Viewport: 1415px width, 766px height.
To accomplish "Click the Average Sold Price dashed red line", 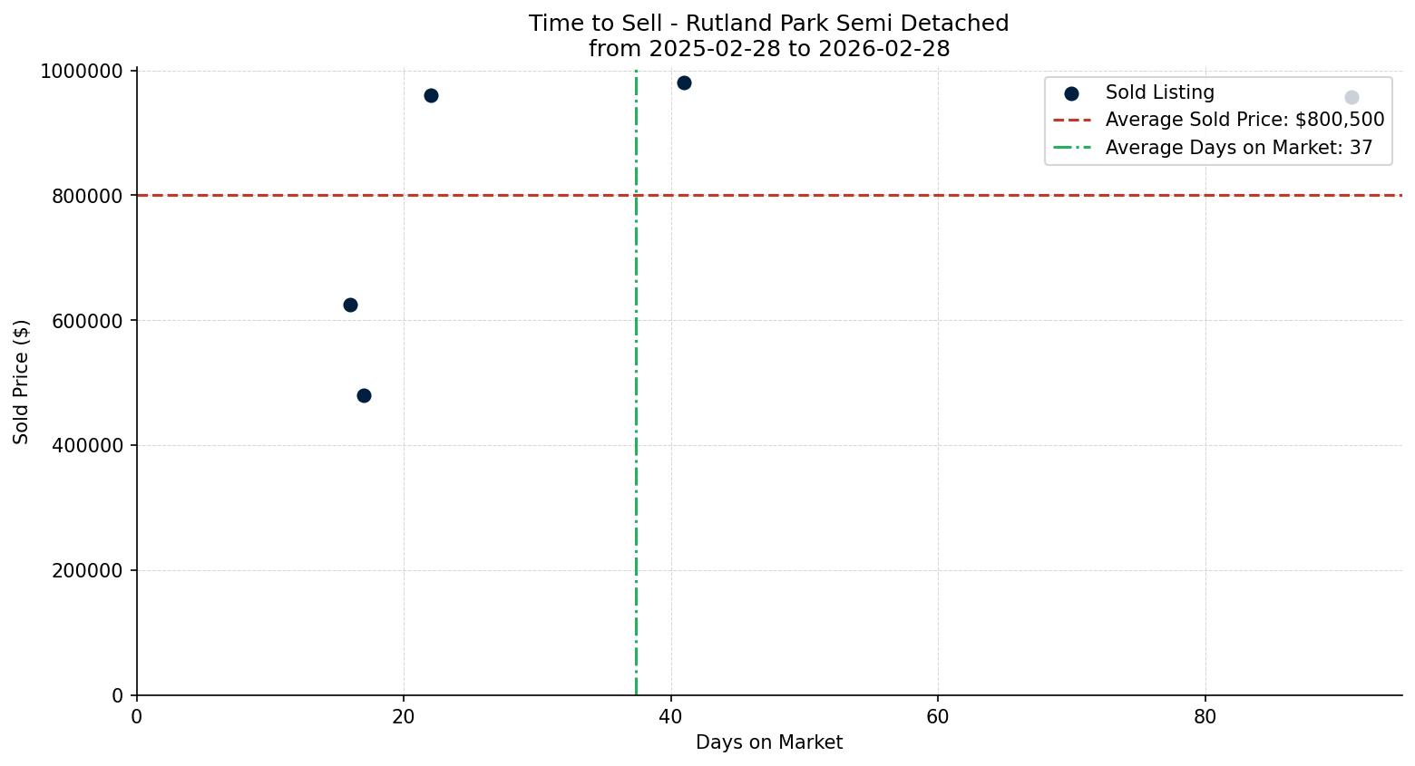I will (x=816, y=195).
